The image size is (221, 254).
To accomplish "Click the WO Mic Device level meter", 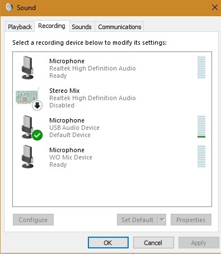I will click(x=201, y=156).
